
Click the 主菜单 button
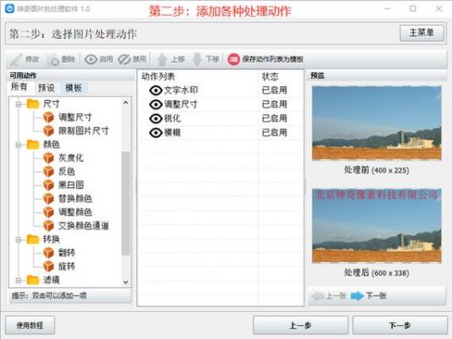coord(421,33)
